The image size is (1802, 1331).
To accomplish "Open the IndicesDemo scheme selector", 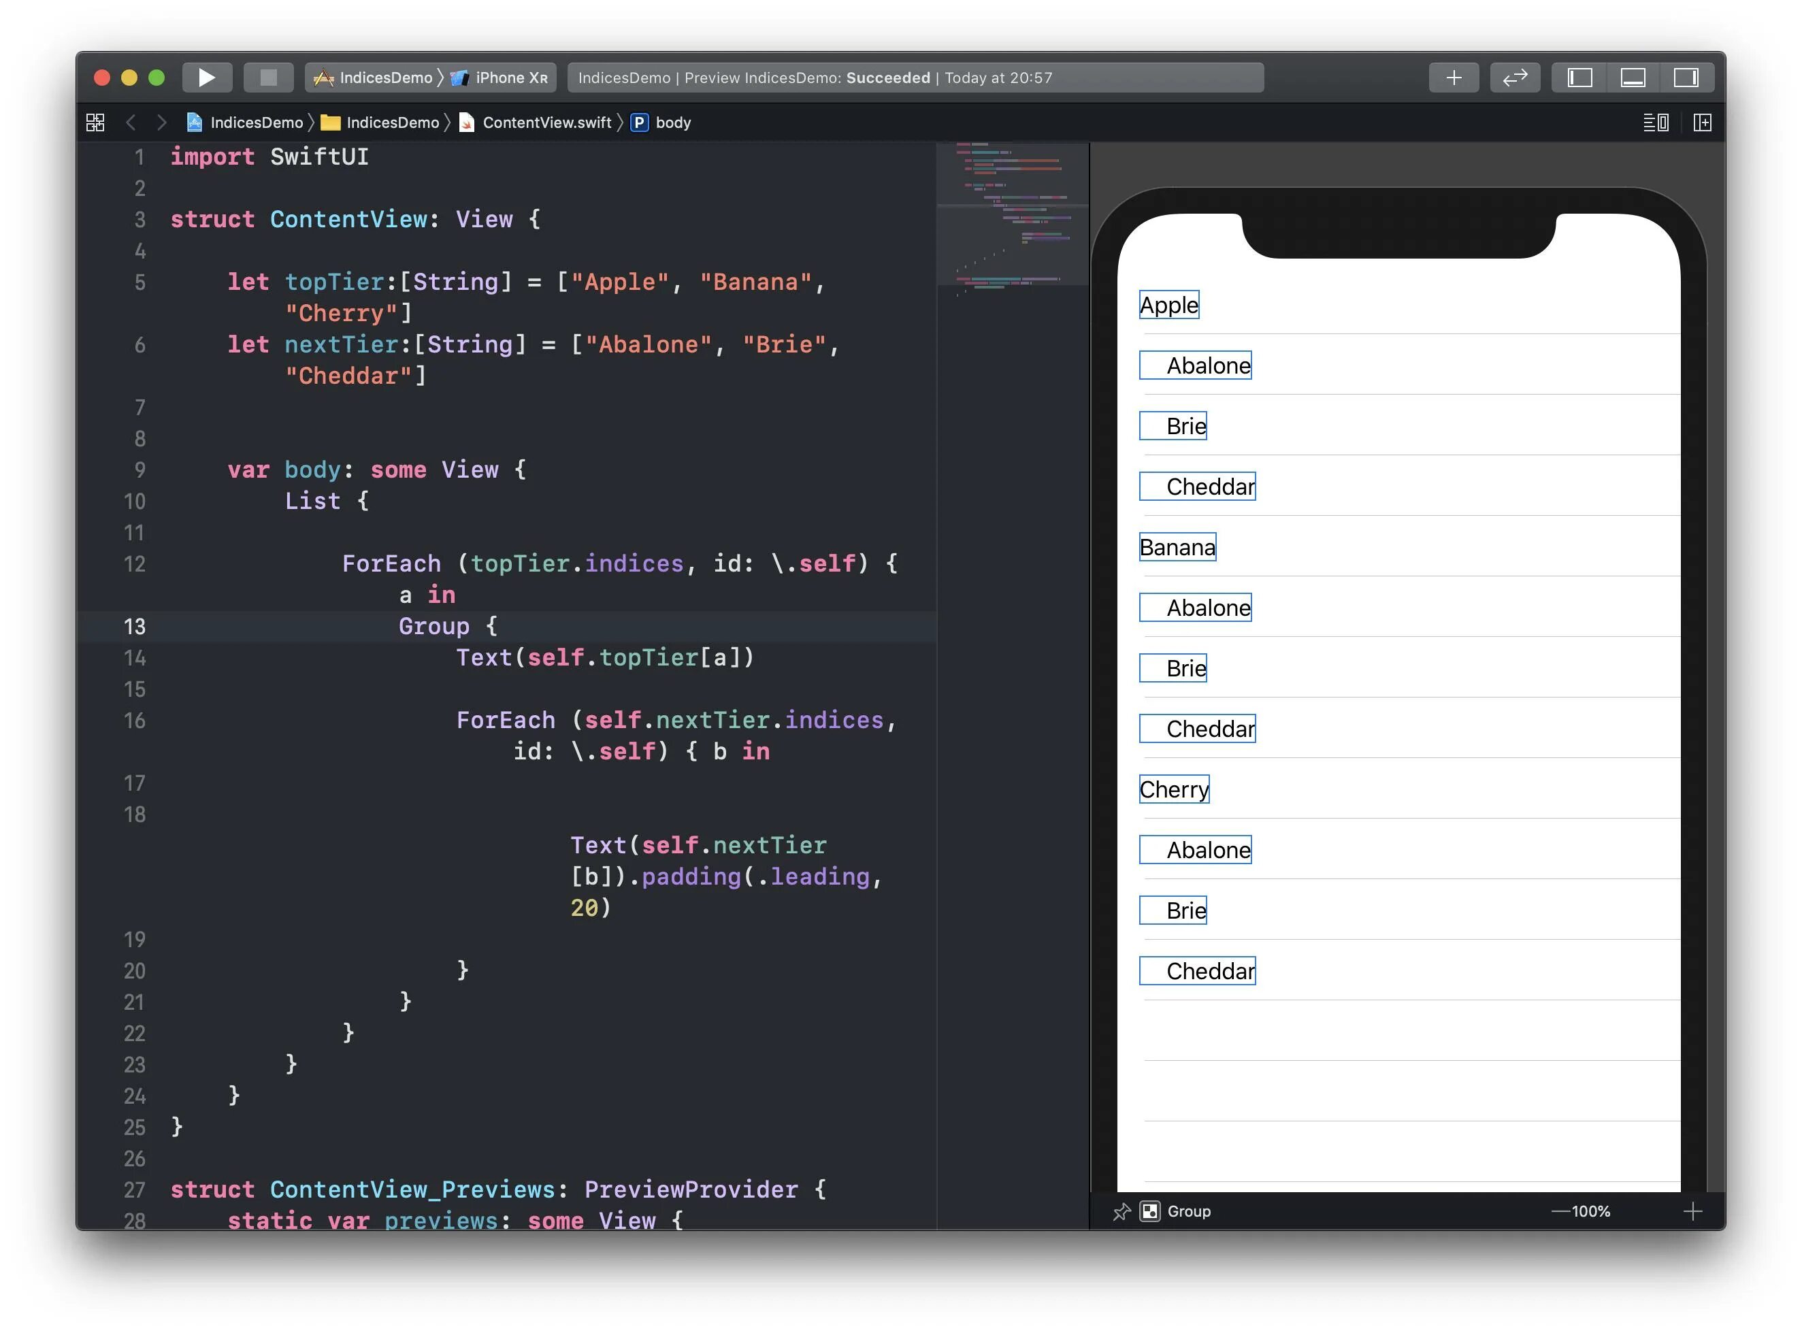I will pyautogui.click(x=384, y=78).
